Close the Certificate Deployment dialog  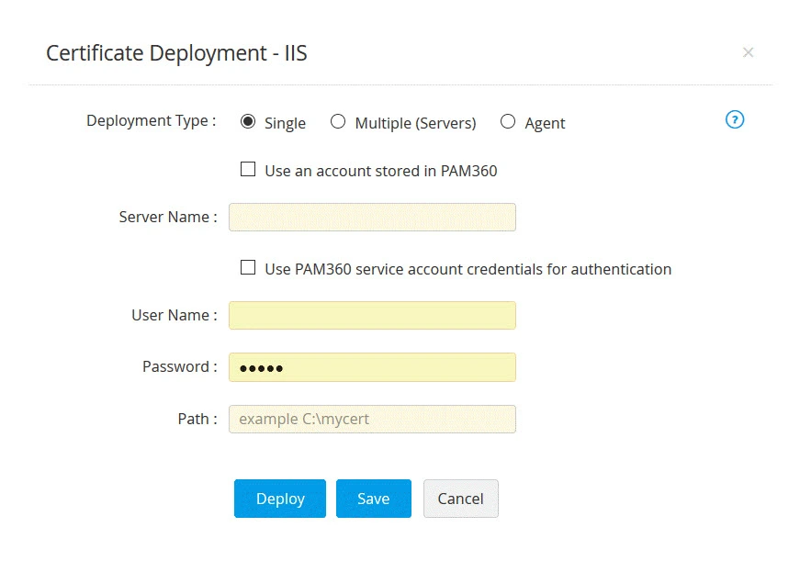pos(749,52)
